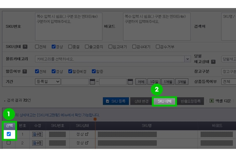Image resolution: width=236 pixels, height=157 pixels.
Task: Click the start date input field
Action: click(x=75, y=82)
